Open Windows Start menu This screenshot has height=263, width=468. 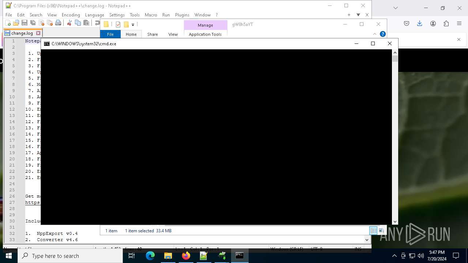click(x=9, y=256)
